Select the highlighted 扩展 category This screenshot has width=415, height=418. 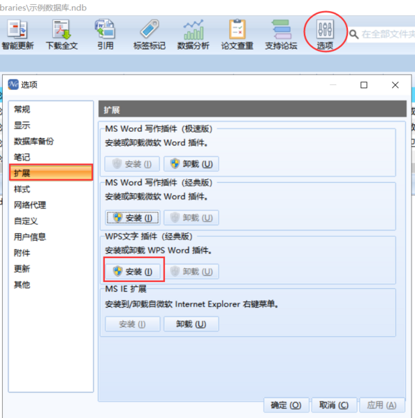tap(51, 173)
